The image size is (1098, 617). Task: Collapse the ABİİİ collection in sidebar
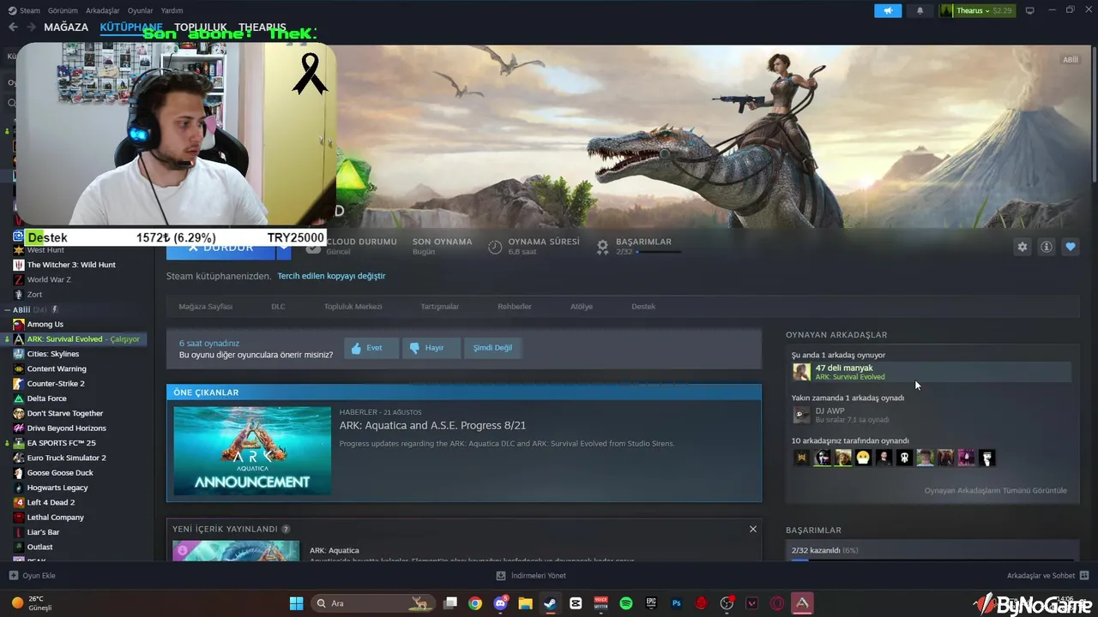(7, 309)
